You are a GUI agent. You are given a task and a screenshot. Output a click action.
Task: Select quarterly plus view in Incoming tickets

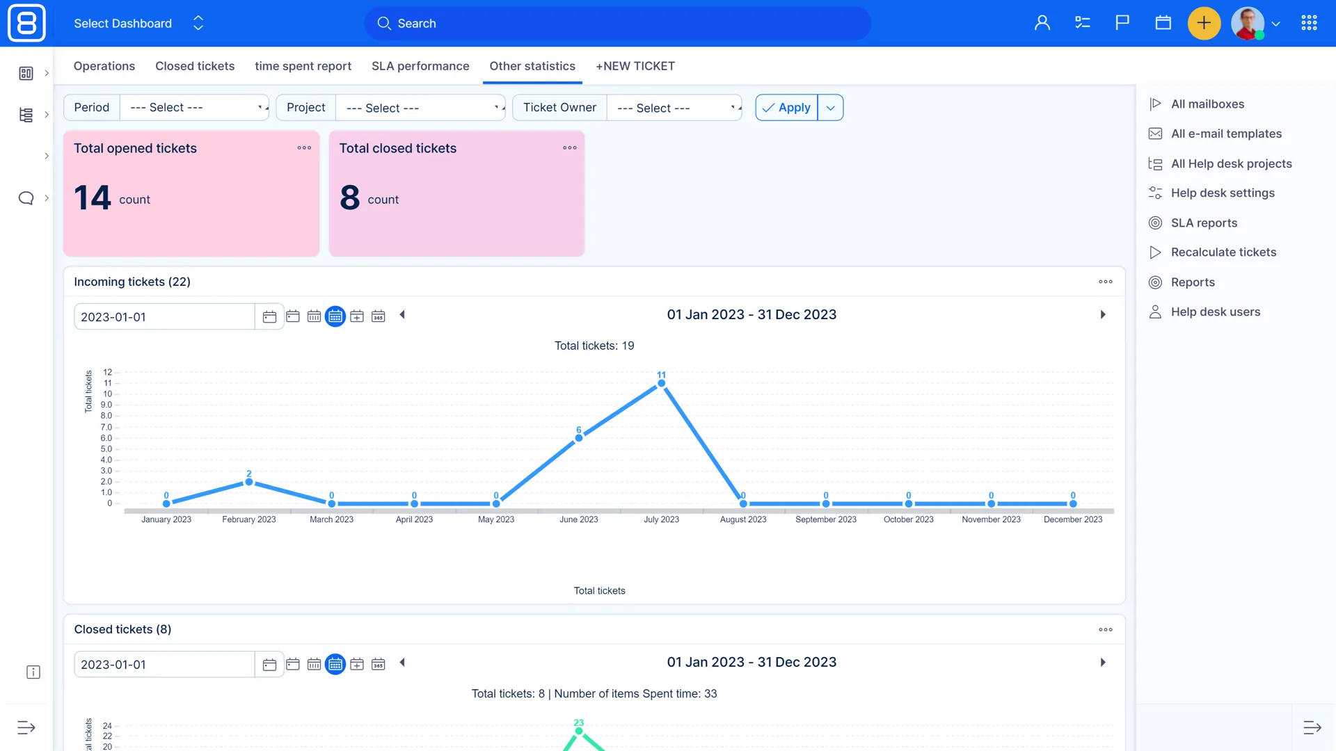(357, 316)
